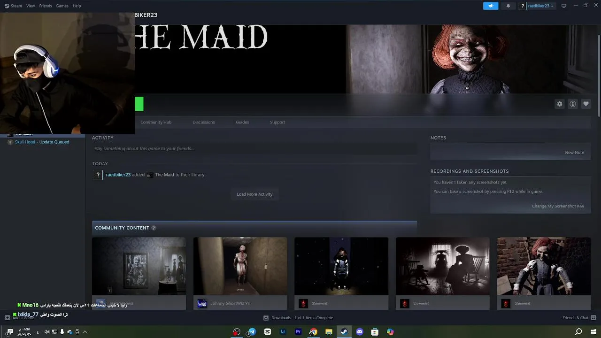The height and width of the screenshot is (338, 601).
Task: Click the raedbiker23 profile avatar icon
Action: [x=523, y=6]
